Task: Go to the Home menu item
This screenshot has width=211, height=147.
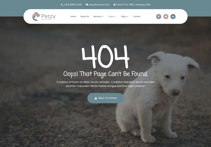Action: coord(73,17)
